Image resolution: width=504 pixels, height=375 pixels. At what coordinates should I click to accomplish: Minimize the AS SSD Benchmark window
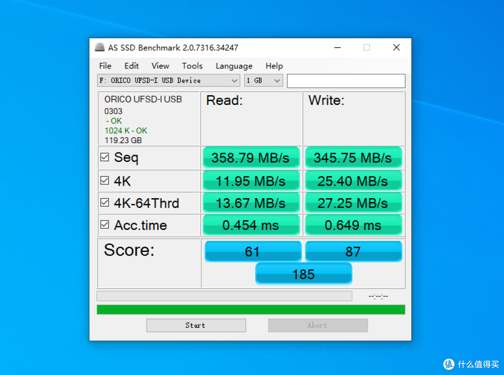337,48
